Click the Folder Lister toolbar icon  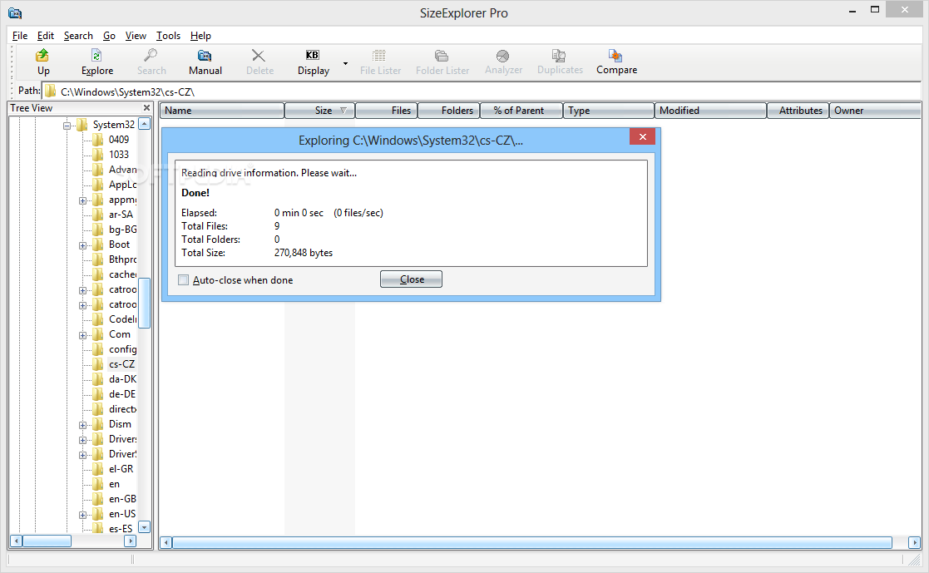point(442,56)
